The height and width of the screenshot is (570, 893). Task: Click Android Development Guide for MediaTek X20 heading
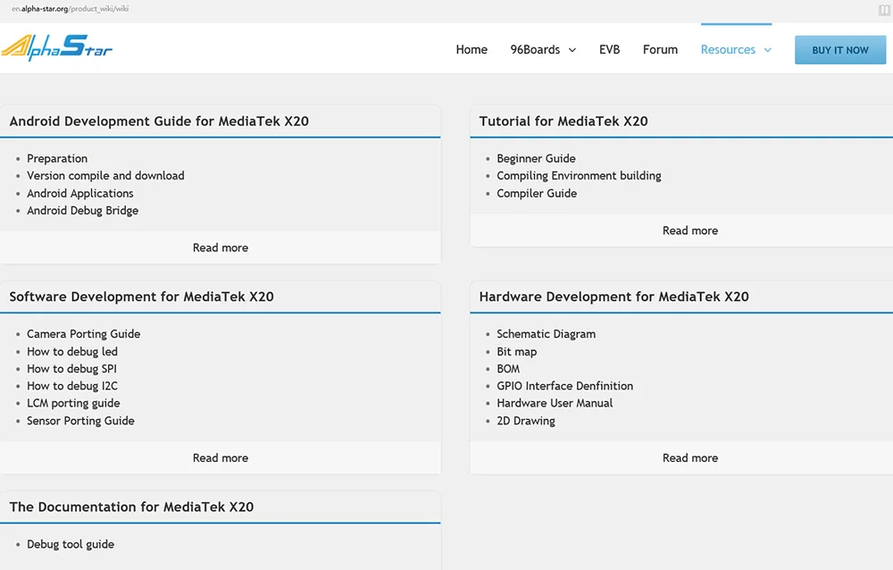click(x=159, y=121)
